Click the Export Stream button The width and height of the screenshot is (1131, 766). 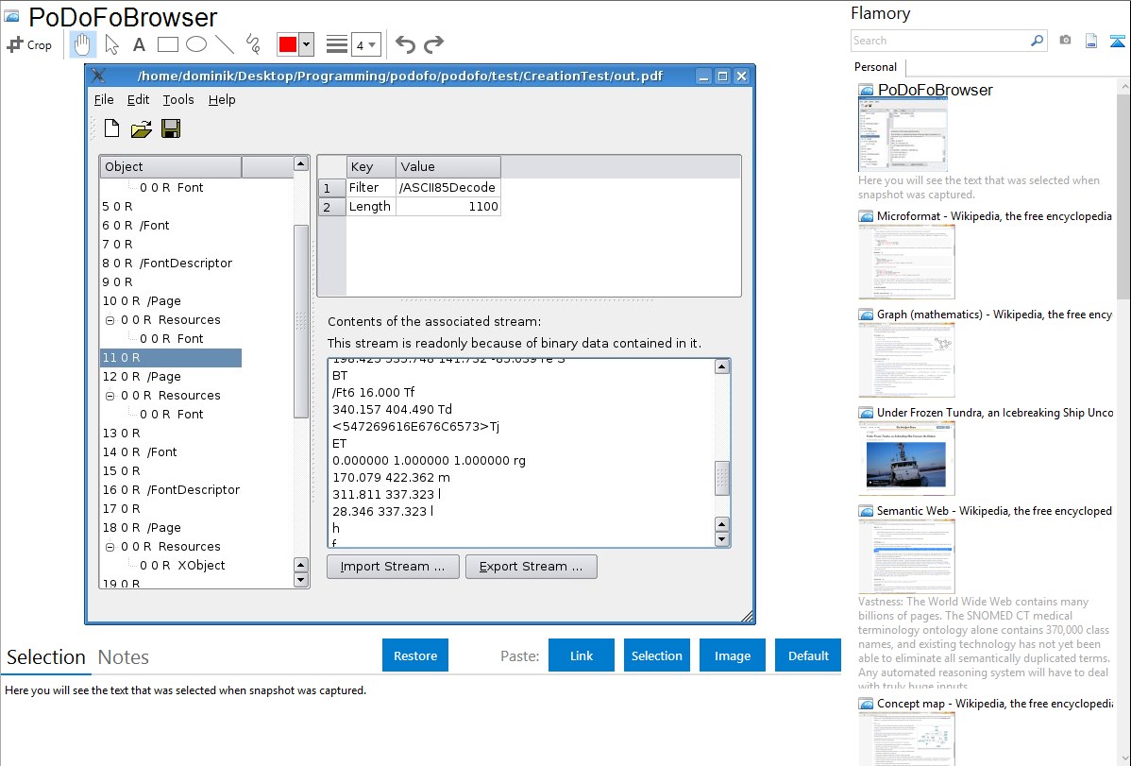tap(531, 567)
